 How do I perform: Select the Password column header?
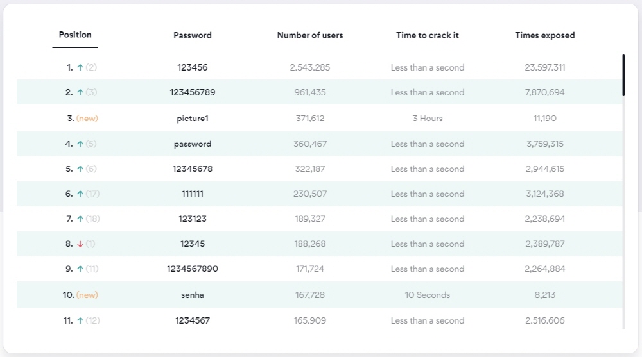click(192, 35)
